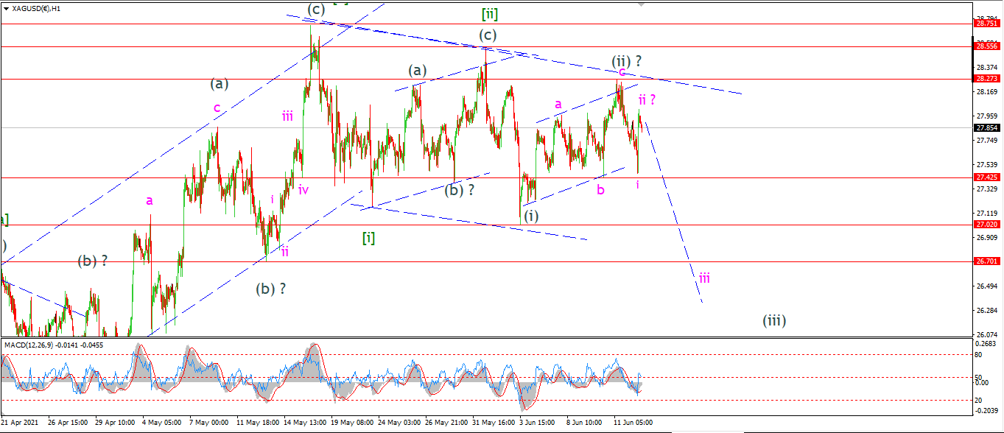Click the 11 Jun 05:00 time label
This screenshot has height=433, width=1004.
633,423
